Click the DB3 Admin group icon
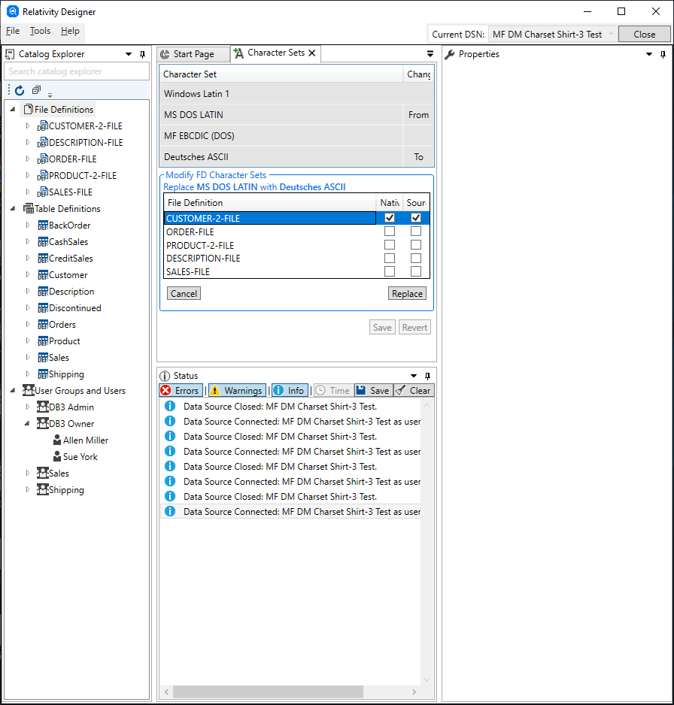Viewport: 674px width, 705px height. (42, 407)
